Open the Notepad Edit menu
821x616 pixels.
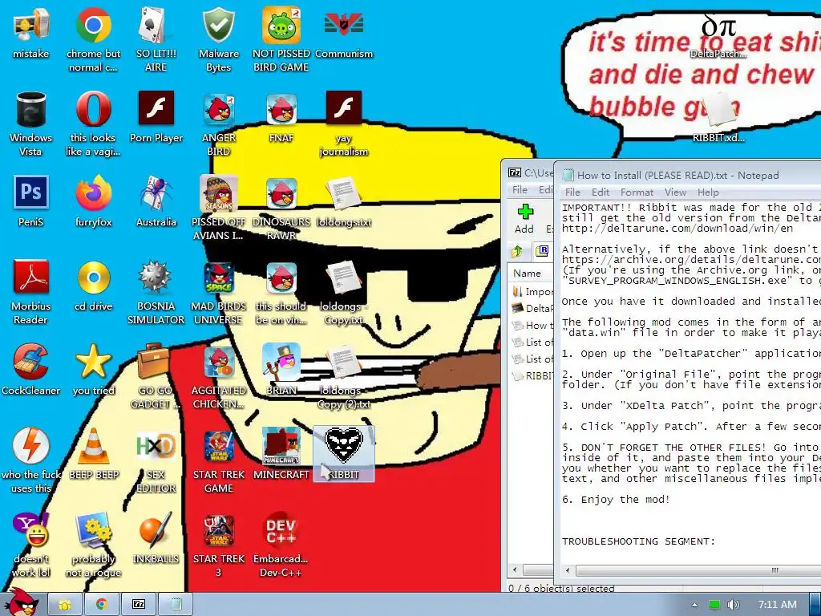pyautogui.click(x=600, y=192)
